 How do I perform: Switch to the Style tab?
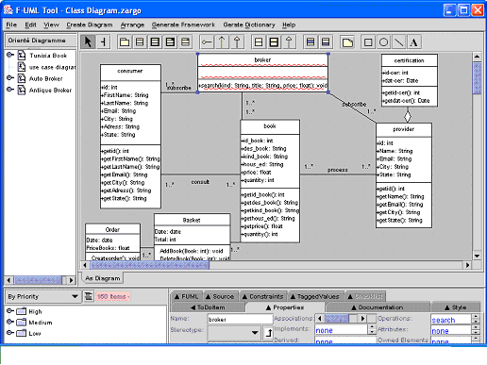455,307
